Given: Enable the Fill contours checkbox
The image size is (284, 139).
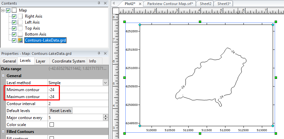Looking at the screenshot, I should (x=52, y=138).
